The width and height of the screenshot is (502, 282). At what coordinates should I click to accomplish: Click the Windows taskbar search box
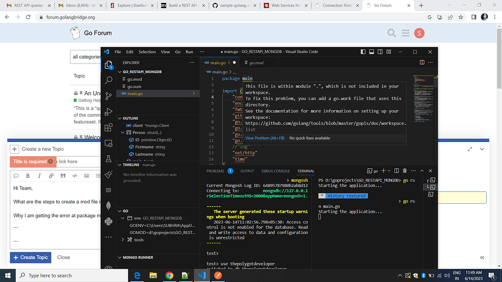(72, 275)
